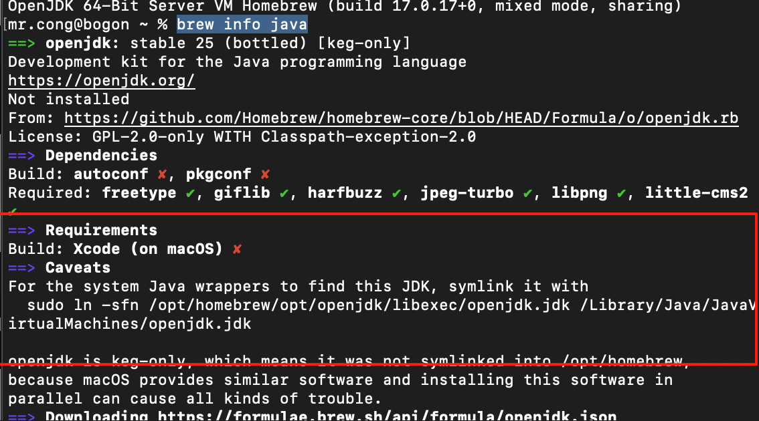Viewport: 759px width, 421px height.
Task: Click 'Development kit for the Java programming language'
Action: point(237,62)
